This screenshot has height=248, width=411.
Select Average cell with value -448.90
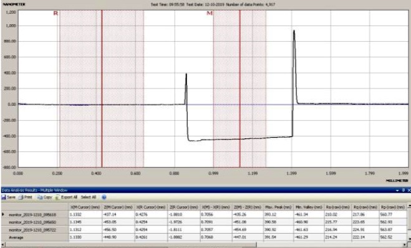pyautogui.click(x=118, y=237)
